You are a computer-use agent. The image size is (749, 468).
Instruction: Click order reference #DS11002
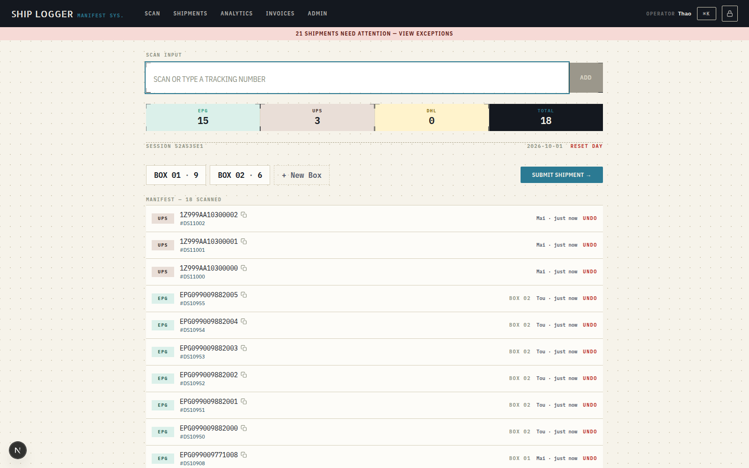(192, 223)
